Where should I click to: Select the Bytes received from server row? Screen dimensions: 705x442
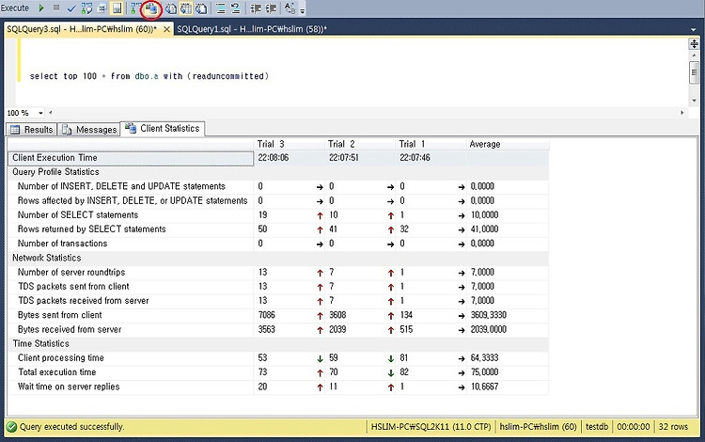tap(278, 329)
